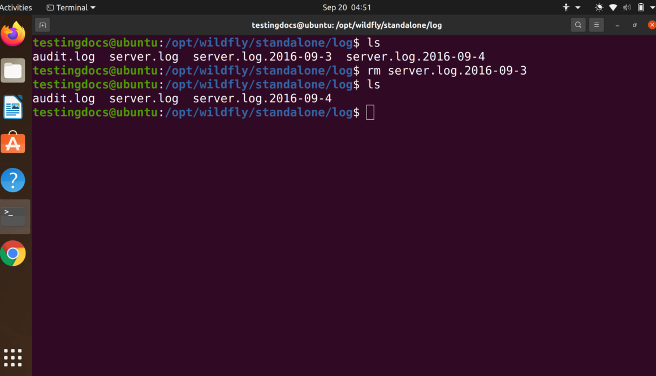Launch LibreOffice Writer from dock
Screen dimensions: 656x376
click(x=13, y=107)
